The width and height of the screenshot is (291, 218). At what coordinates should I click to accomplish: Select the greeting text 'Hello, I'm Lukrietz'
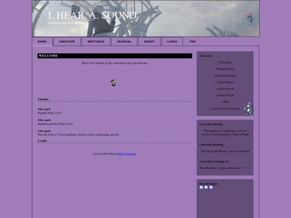point(115,63)
